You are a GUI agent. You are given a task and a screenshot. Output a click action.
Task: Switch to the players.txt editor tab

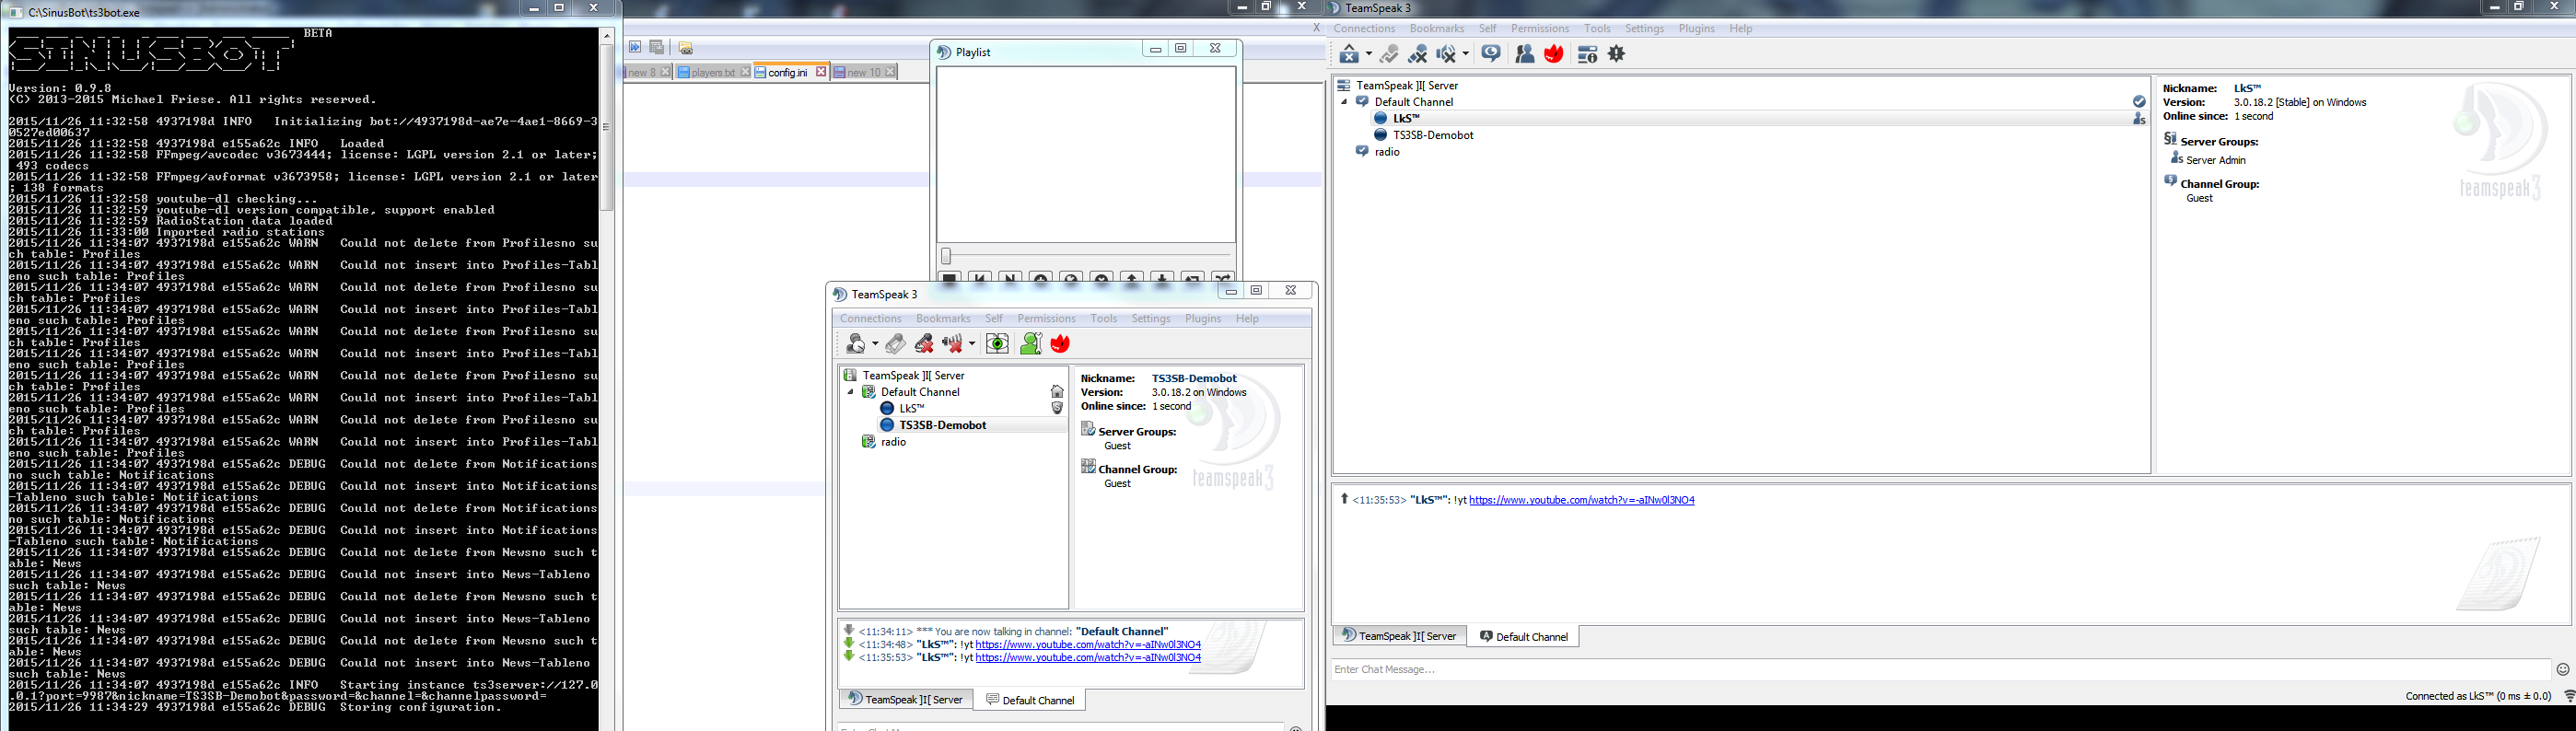(x=713, y=72)
